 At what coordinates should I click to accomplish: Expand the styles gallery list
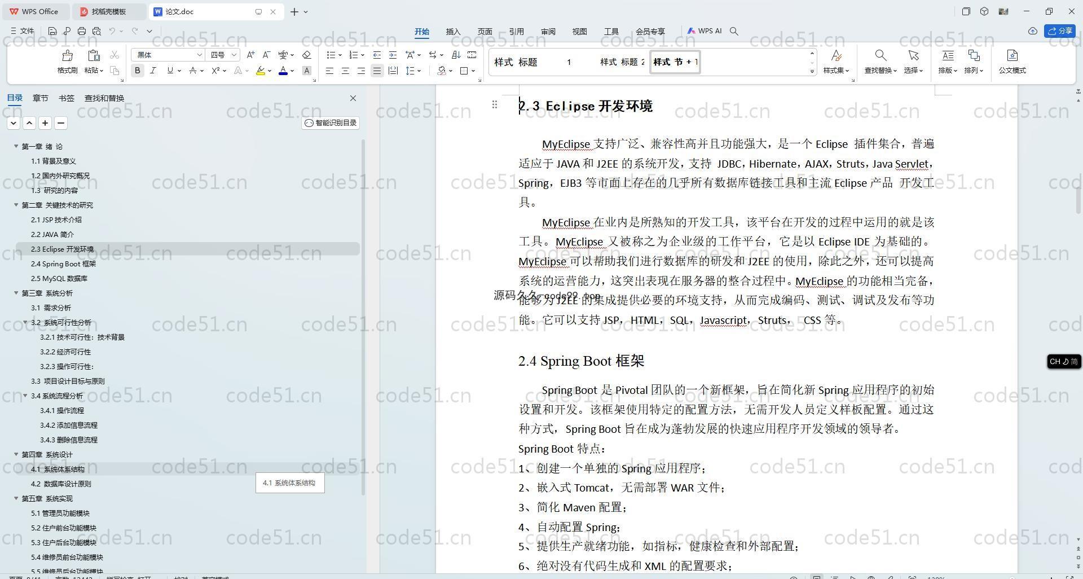(x=812, y=71)
